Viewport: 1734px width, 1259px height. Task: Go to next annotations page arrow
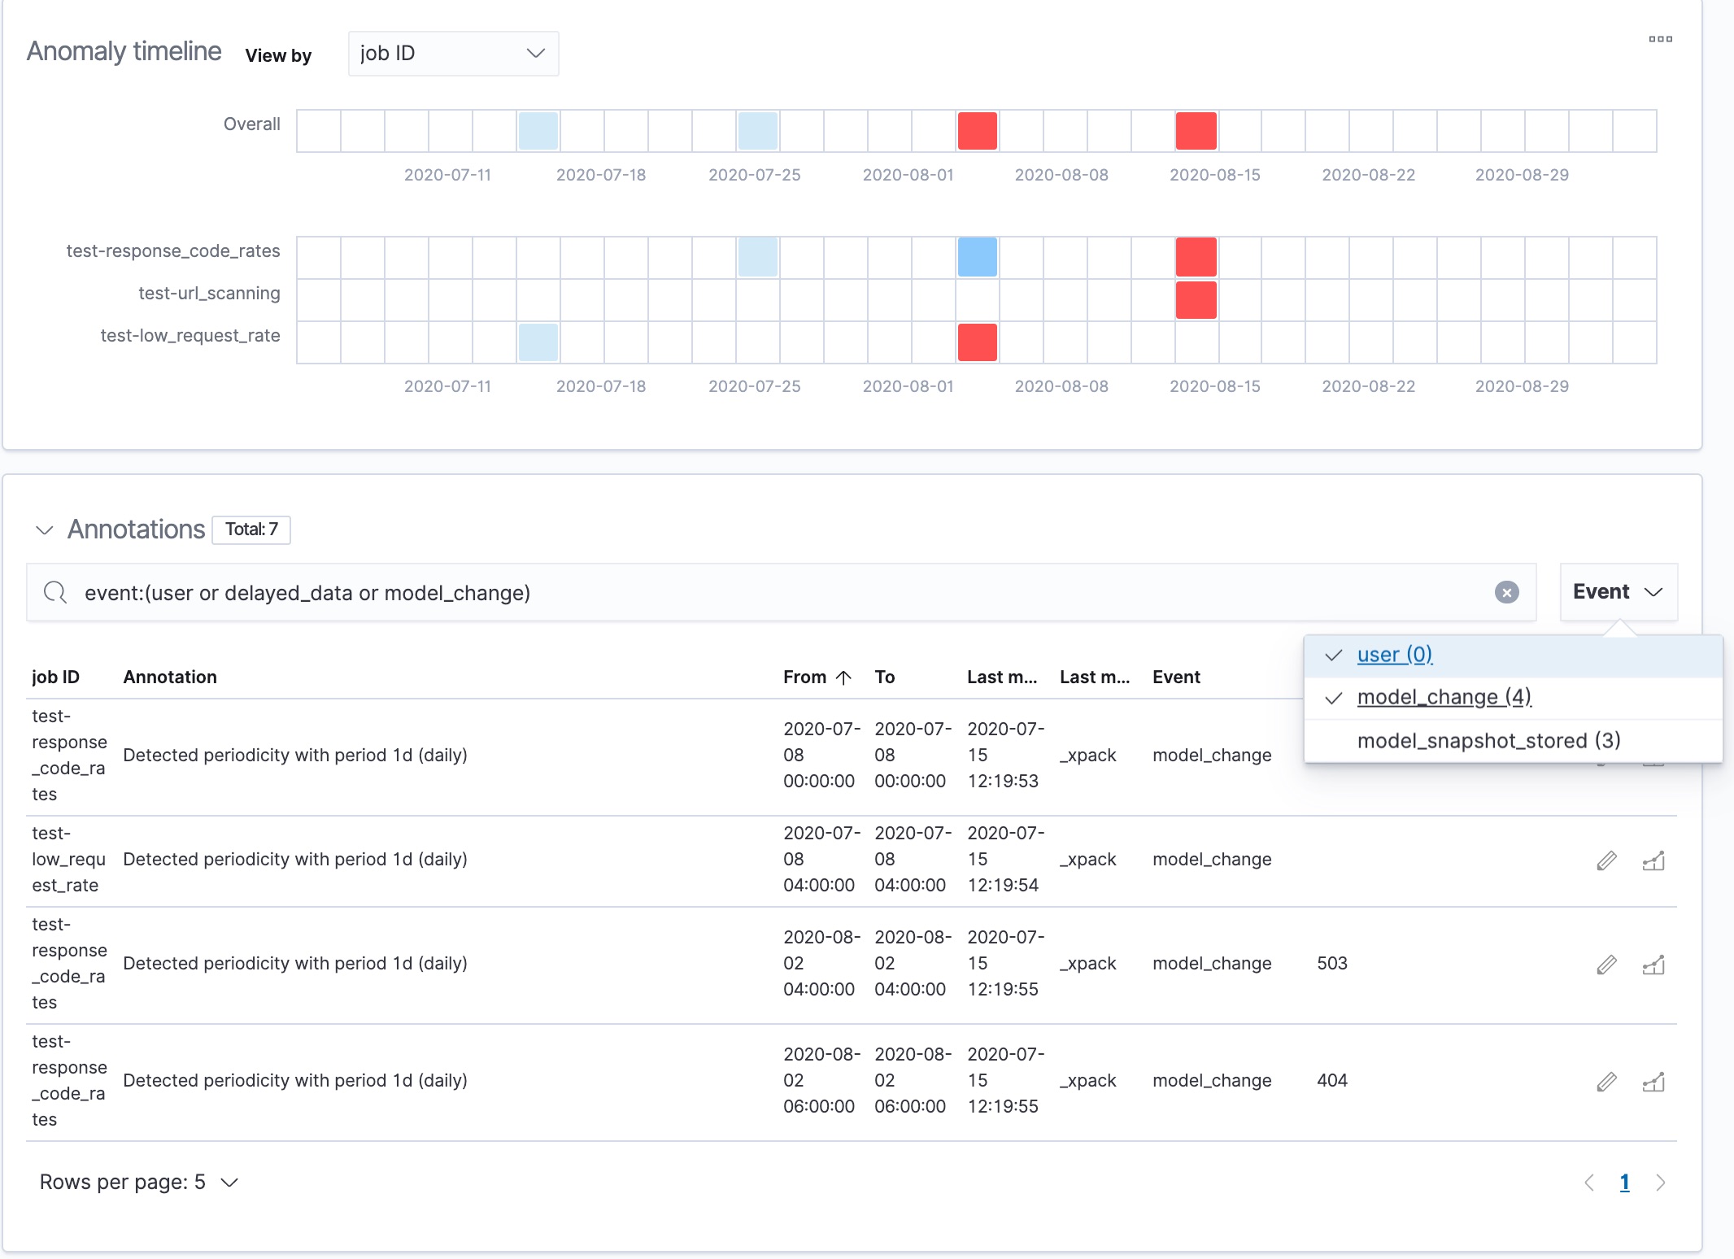click(1661, 1183)
